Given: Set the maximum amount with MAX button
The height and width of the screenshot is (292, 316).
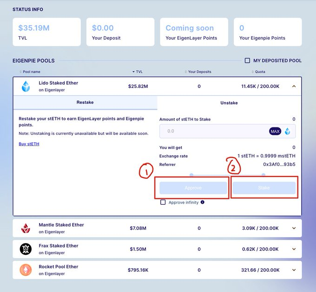Looking at the screenshot, I should pos(275,132).
